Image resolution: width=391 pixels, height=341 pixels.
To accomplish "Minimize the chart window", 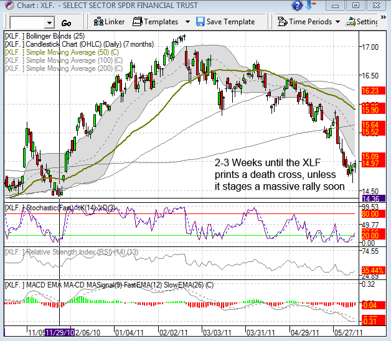I will (335, 6).
